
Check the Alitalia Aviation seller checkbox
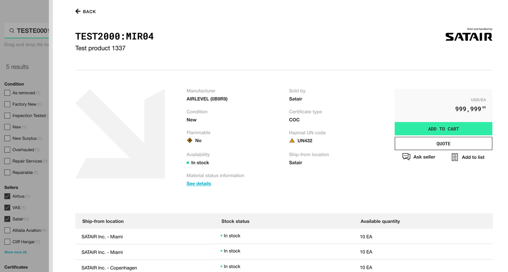pos(7,230)
